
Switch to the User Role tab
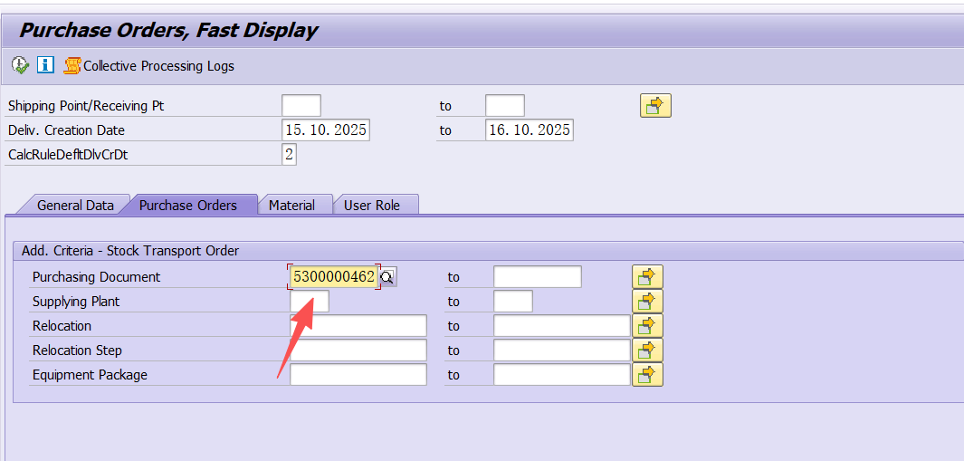pyautogui.click(x=371, y=206)
